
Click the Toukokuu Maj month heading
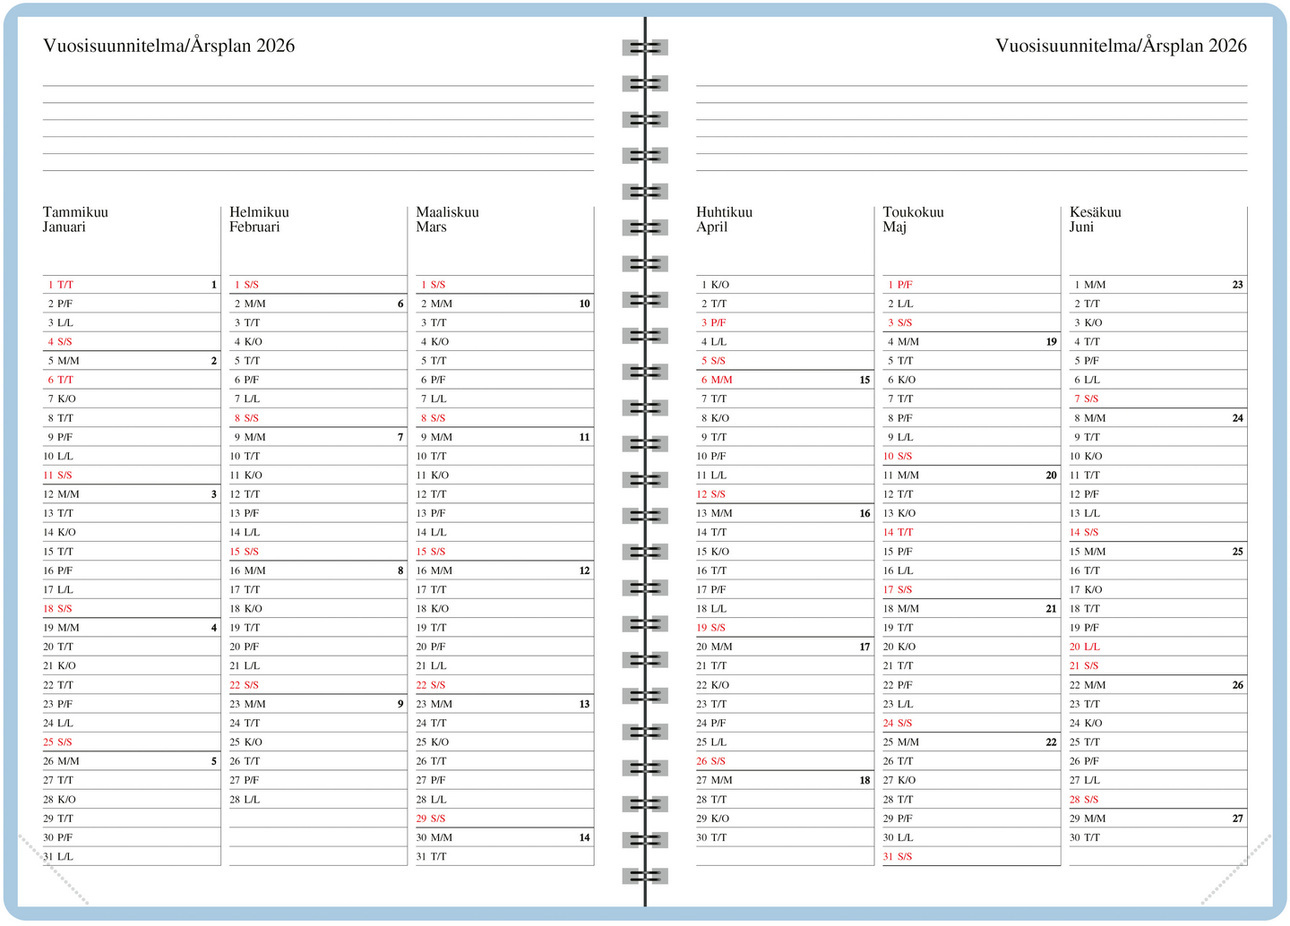click(913, 219)
